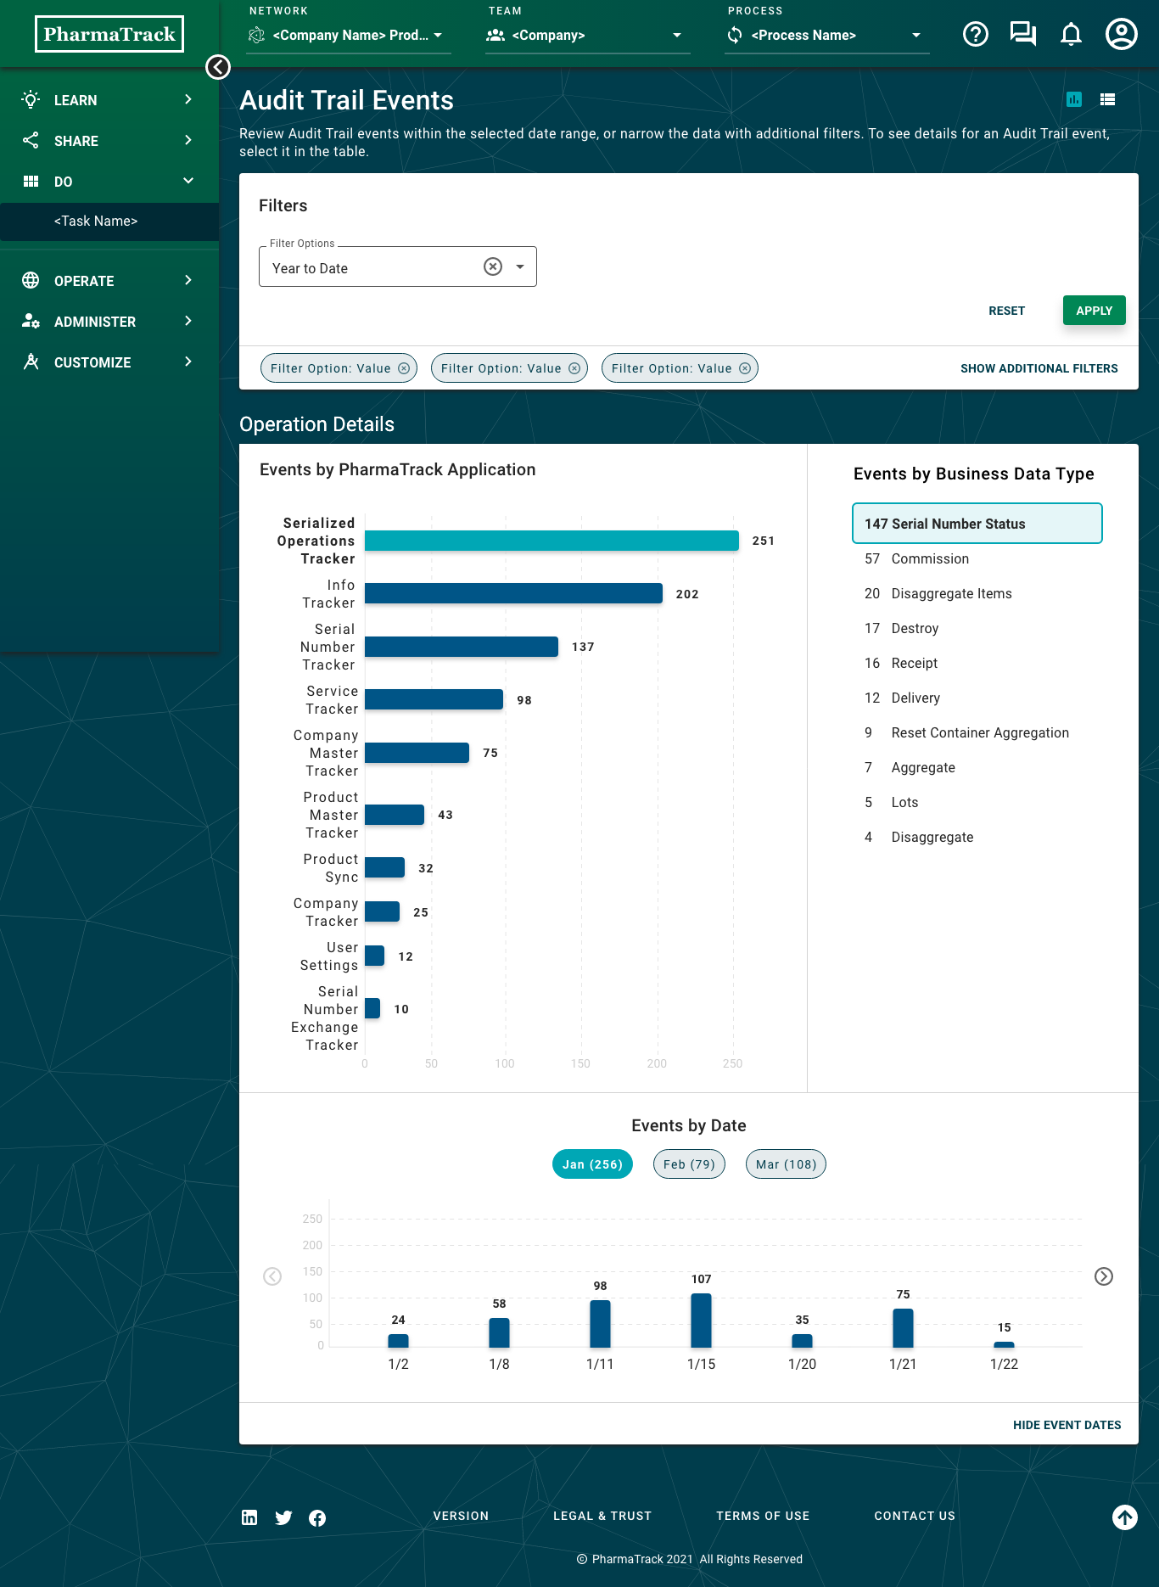Remove the second Filter Option chip
This screenshot has height=1587, width=1159.
pyautogui.click(x=574, y=368)
